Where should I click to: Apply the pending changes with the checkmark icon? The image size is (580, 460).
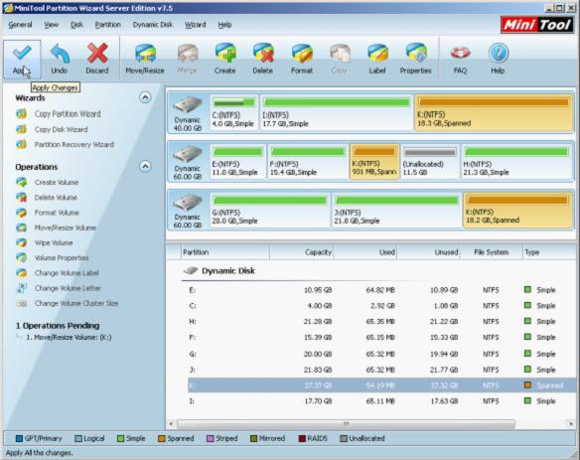click(x=22, y=60)
